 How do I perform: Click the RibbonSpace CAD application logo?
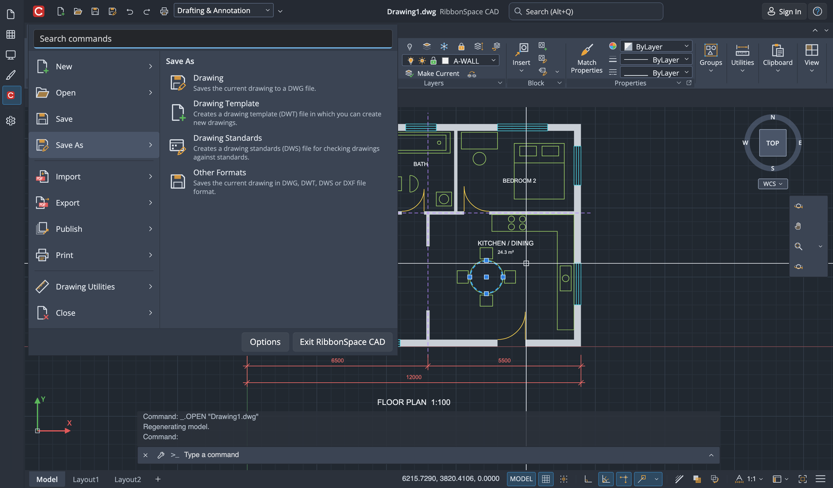(x=39, y=11)
